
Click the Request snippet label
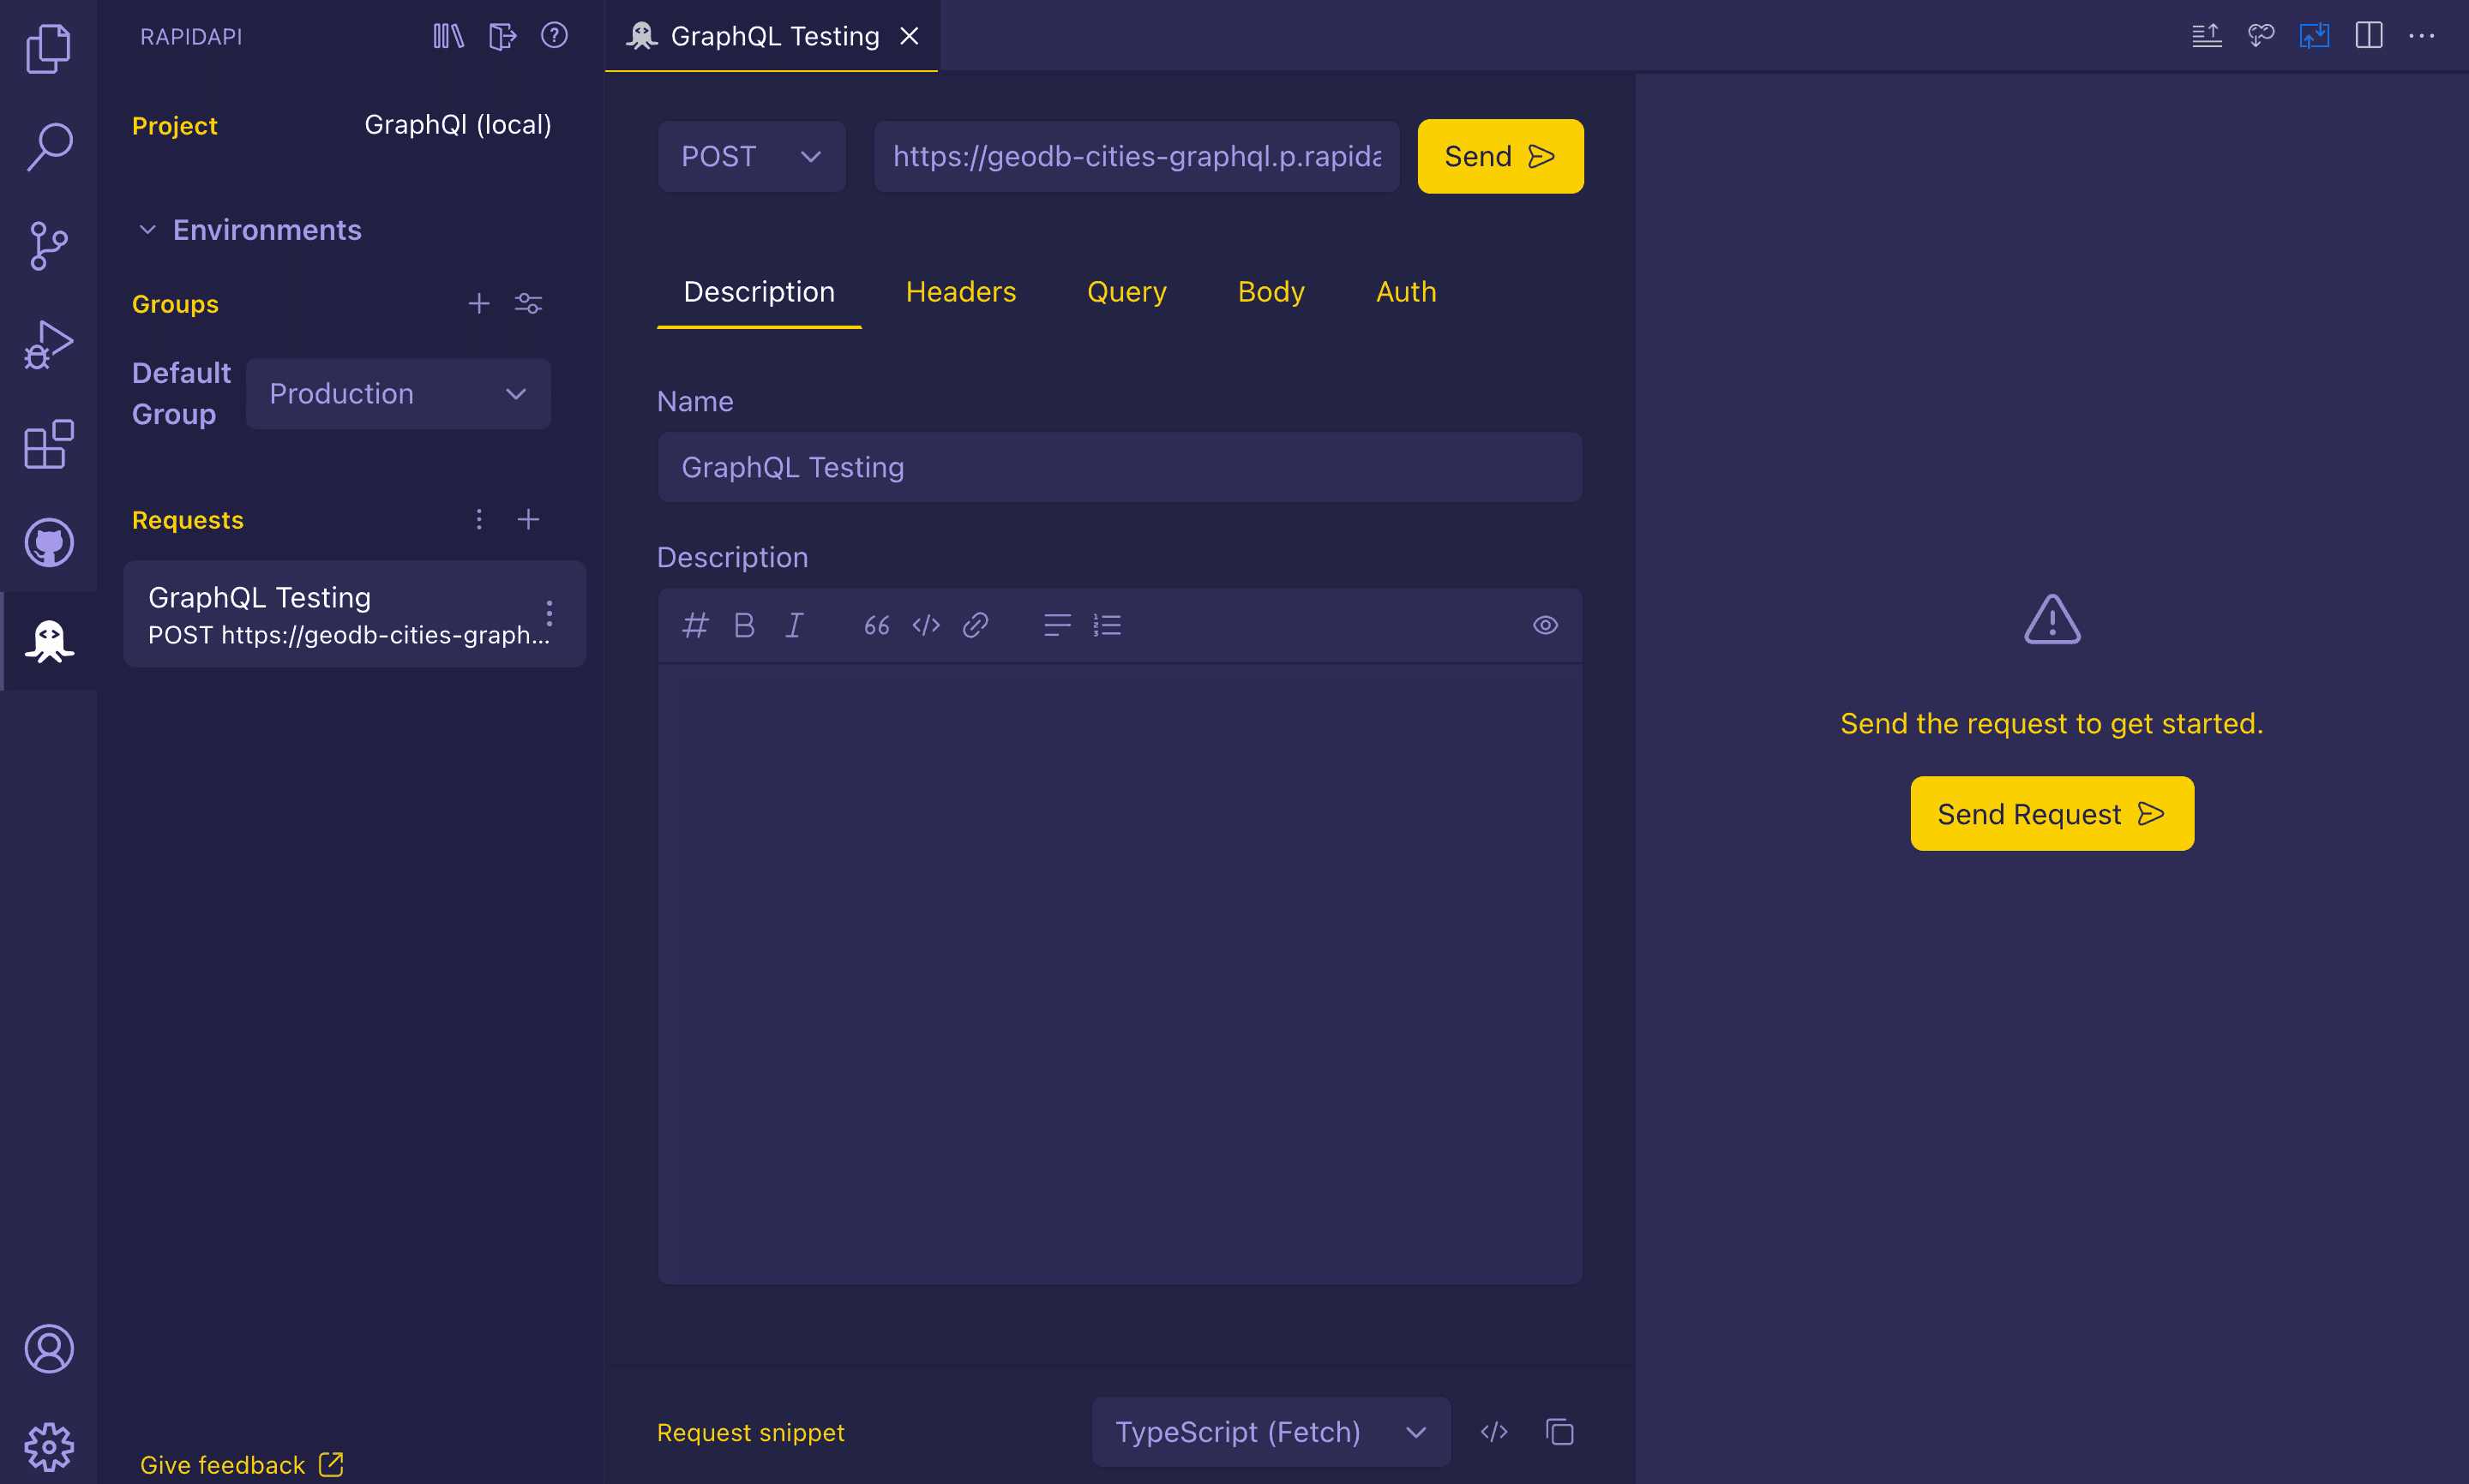pyautogui.click(x=750, y=1432)
